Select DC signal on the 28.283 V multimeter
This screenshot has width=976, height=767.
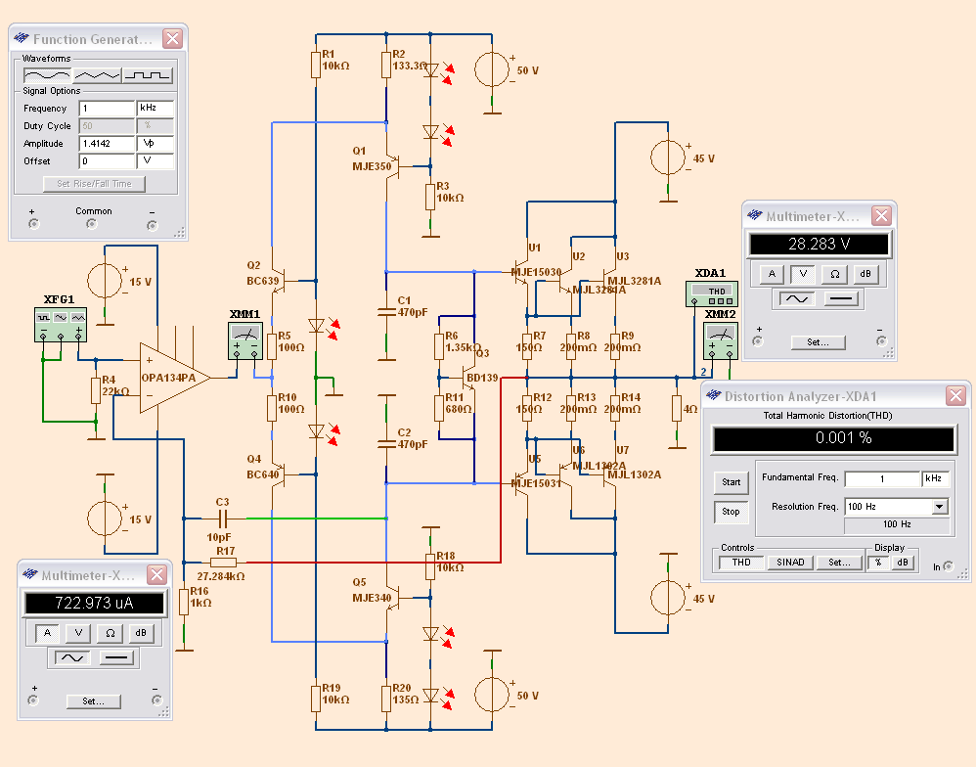840,299
